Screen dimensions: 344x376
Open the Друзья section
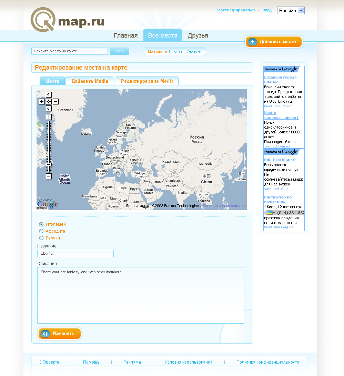pos(198,35)
